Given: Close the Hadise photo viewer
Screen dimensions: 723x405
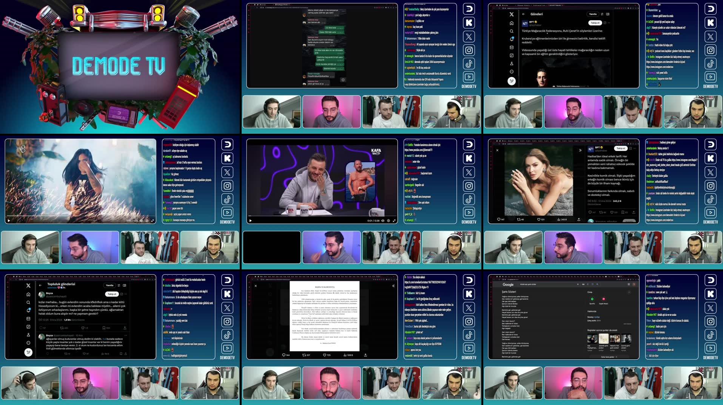Looking at the screenshot, I should point(497,150).
